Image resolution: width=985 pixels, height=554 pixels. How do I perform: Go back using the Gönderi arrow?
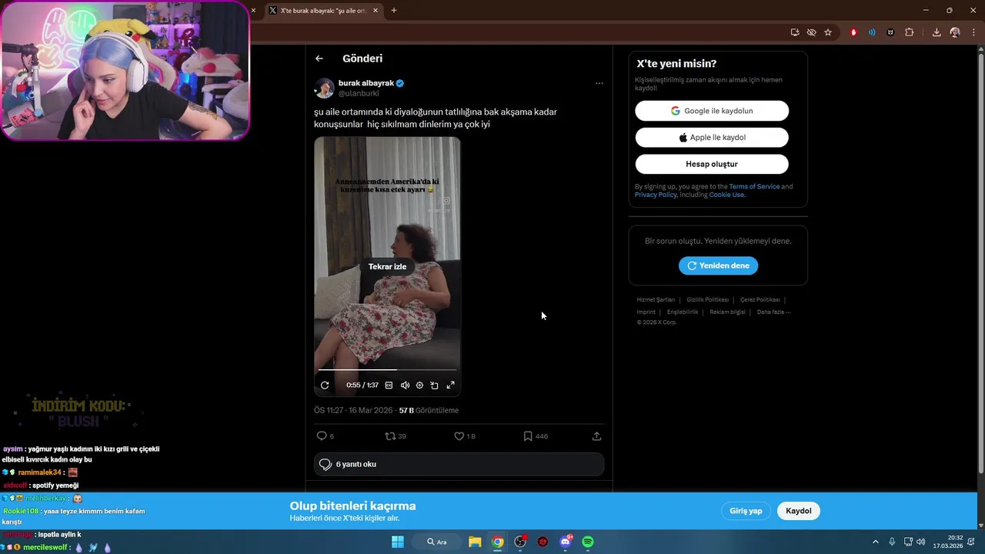319,58
